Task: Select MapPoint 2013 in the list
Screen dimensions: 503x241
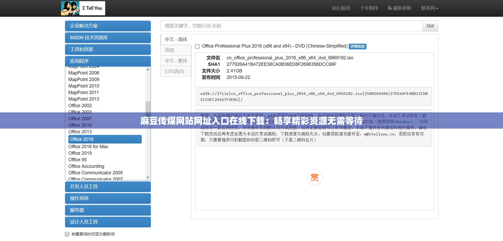Action: click(84, 99)
